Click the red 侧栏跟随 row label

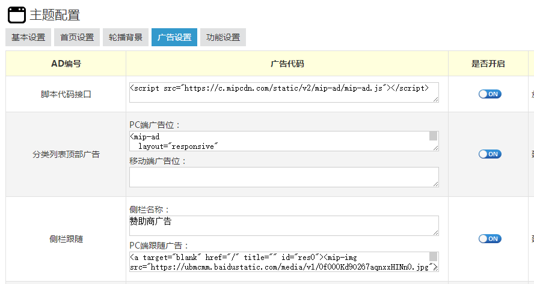click(x=66, y=239)
